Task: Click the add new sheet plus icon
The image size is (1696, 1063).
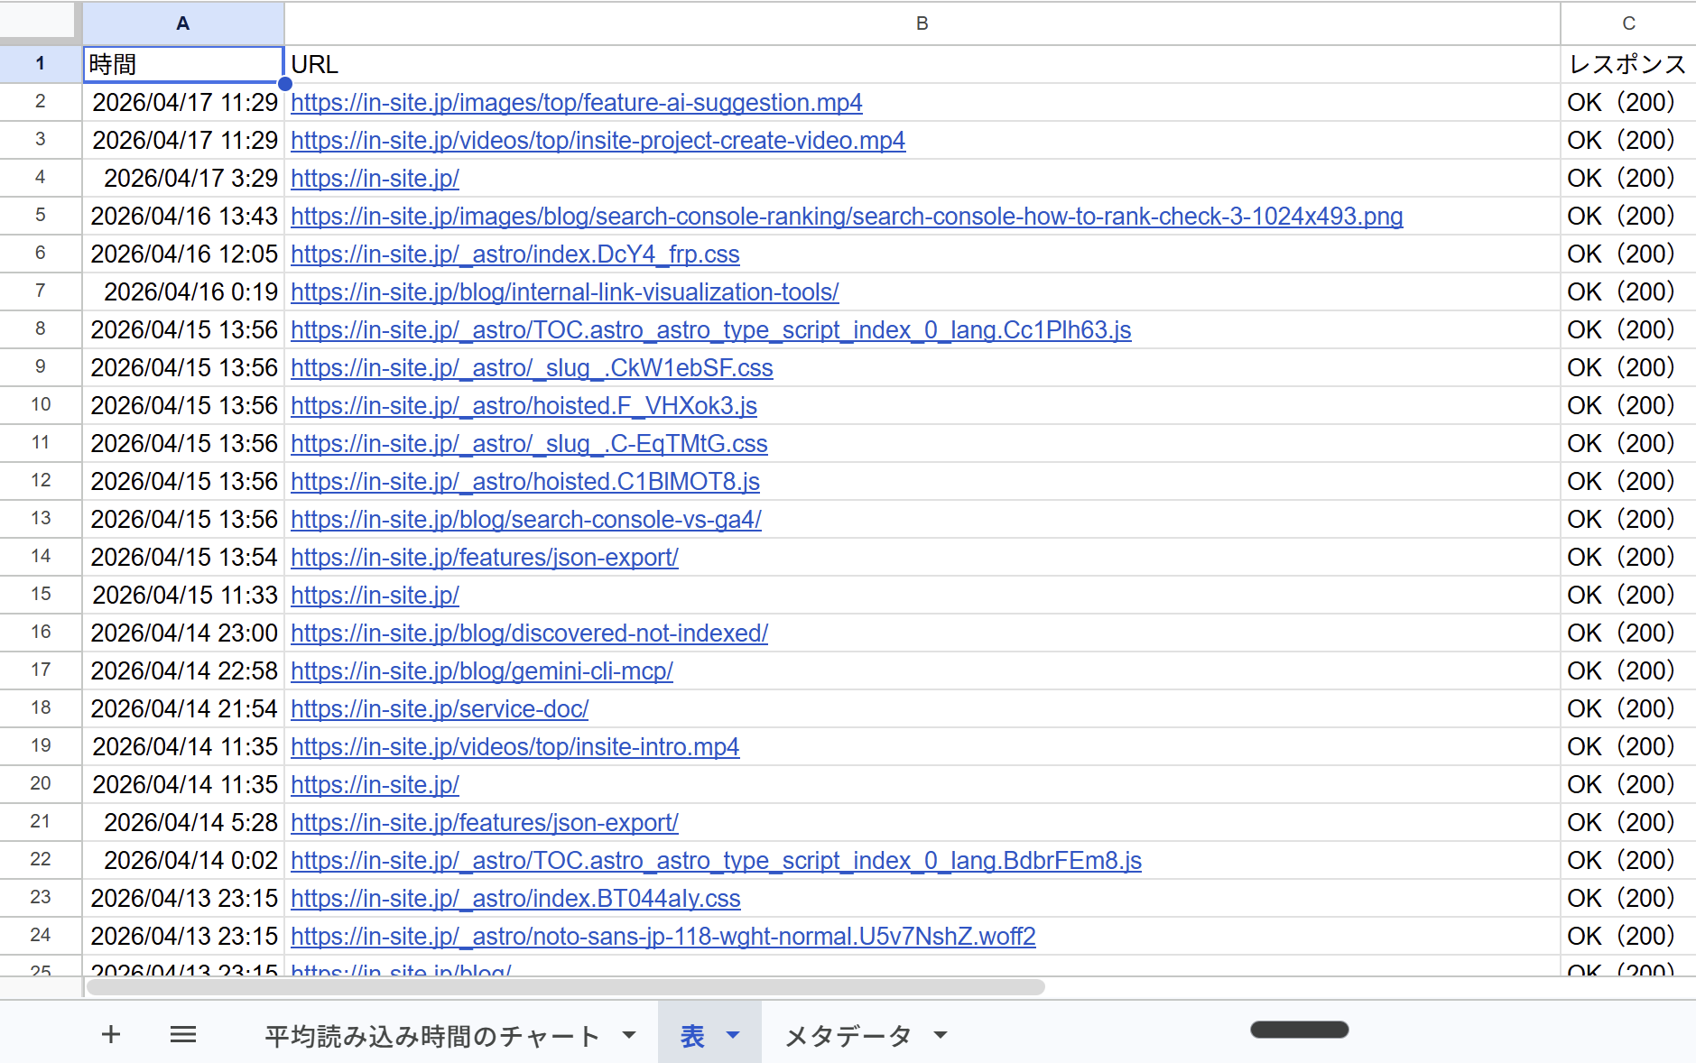Action: coord(111,1034)
